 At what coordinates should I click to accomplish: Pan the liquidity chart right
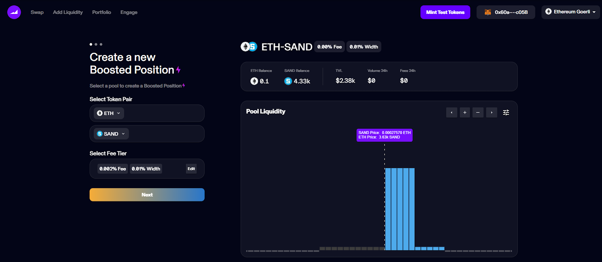coord(491,113)
